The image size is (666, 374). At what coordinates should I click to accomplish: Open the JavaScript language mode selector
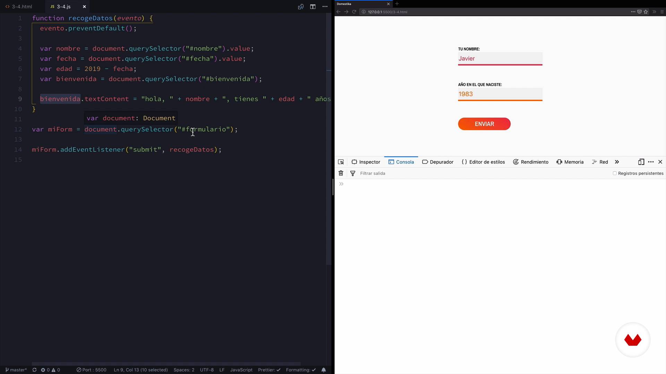tap(241, 370)
